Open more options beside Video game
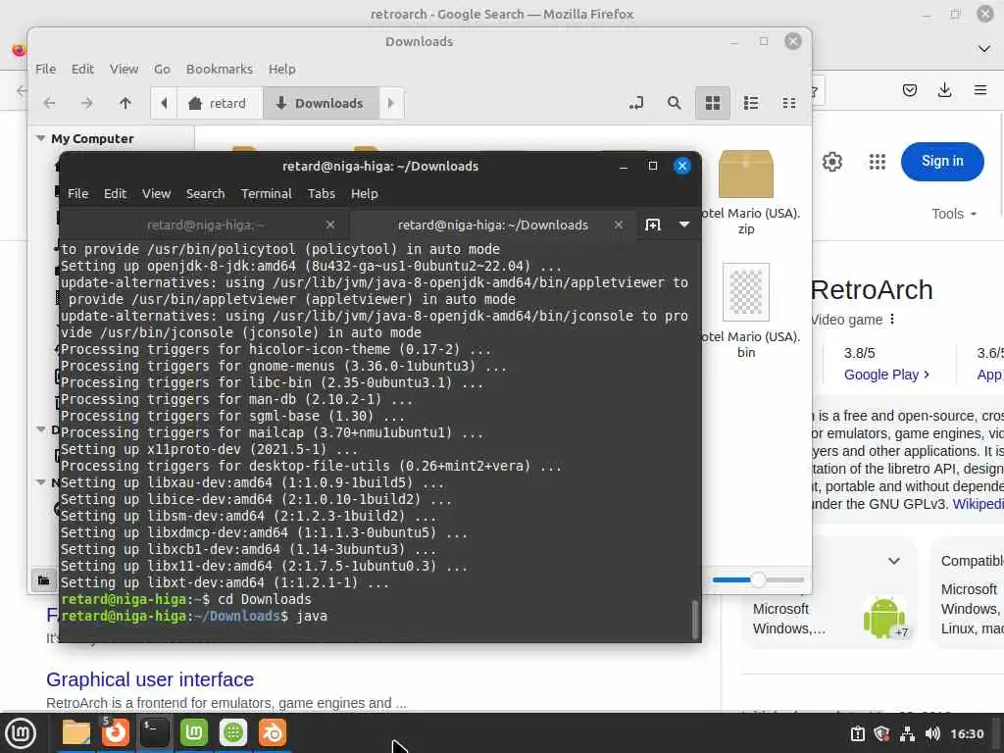 click(892, 319)
